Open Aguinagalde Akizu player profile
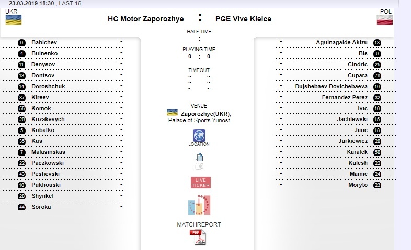Image resolution: width=411 pixels, height=250 pixels. click(342, 42)
